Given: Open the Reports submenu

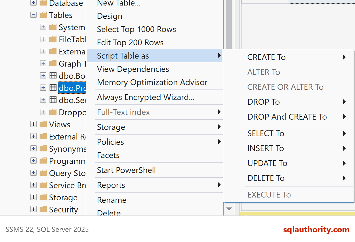Looking at the screenshot, I should (x=155, y=185).
